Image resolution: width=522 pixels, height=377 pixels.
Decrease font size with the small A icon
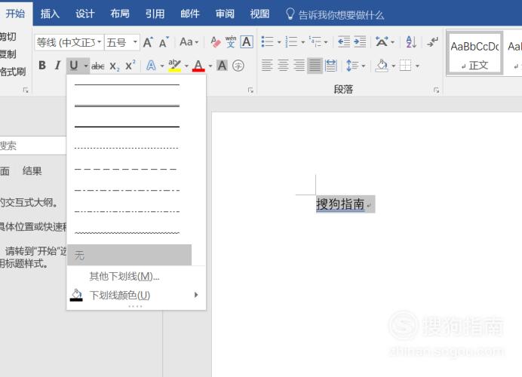click(164, 42)
